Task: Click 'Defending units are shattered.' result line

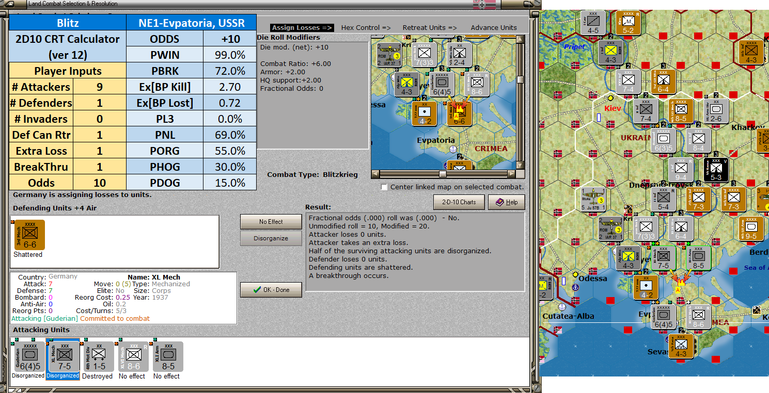Action: (361, 268)
